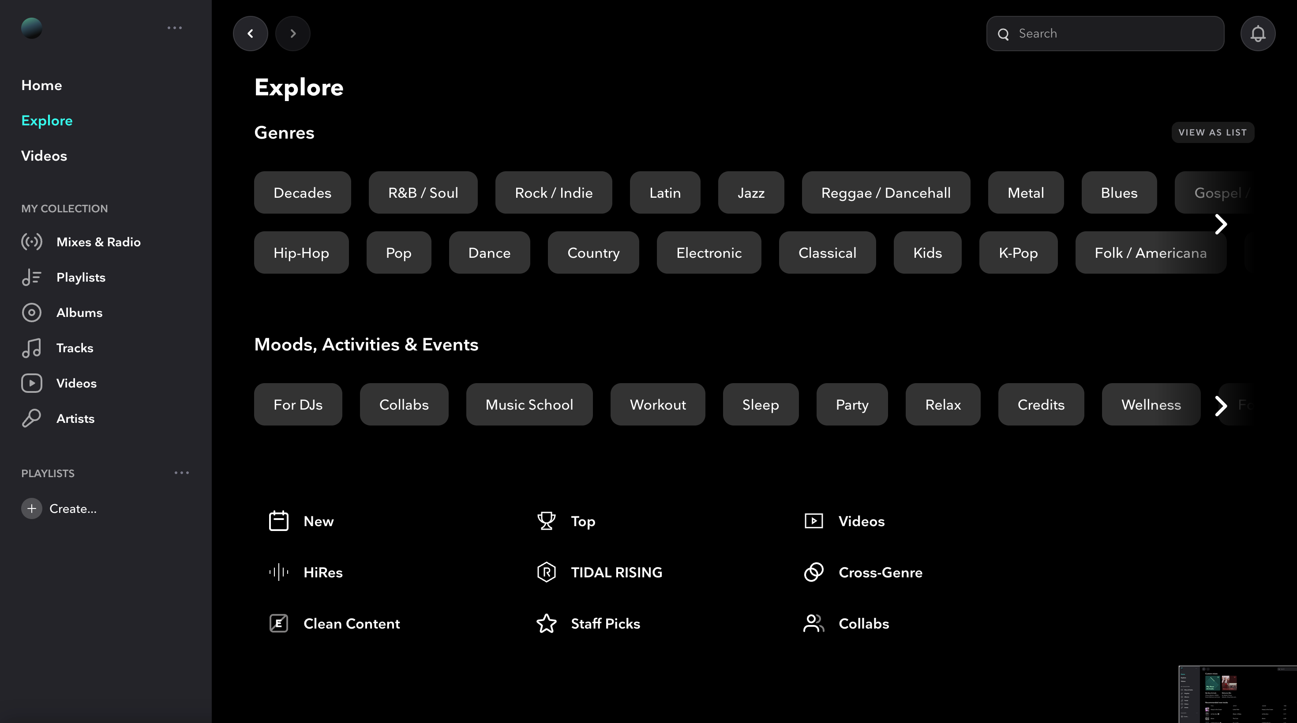Toggle VIEW AS LIST display mode
This screenshot has width=1297, height=723.
(1211, 133)
